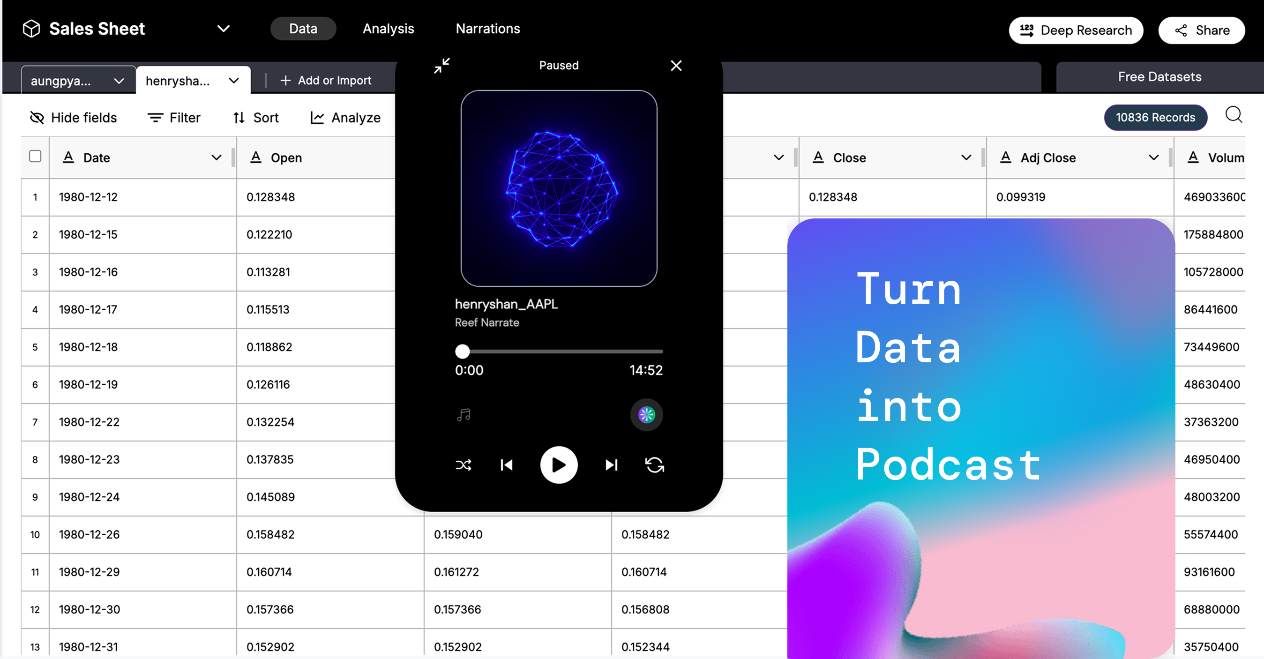This screenshot has width=1264, height=659.
Task: Minimize the player with the collapse arrows icon
Action: (441, 65)
